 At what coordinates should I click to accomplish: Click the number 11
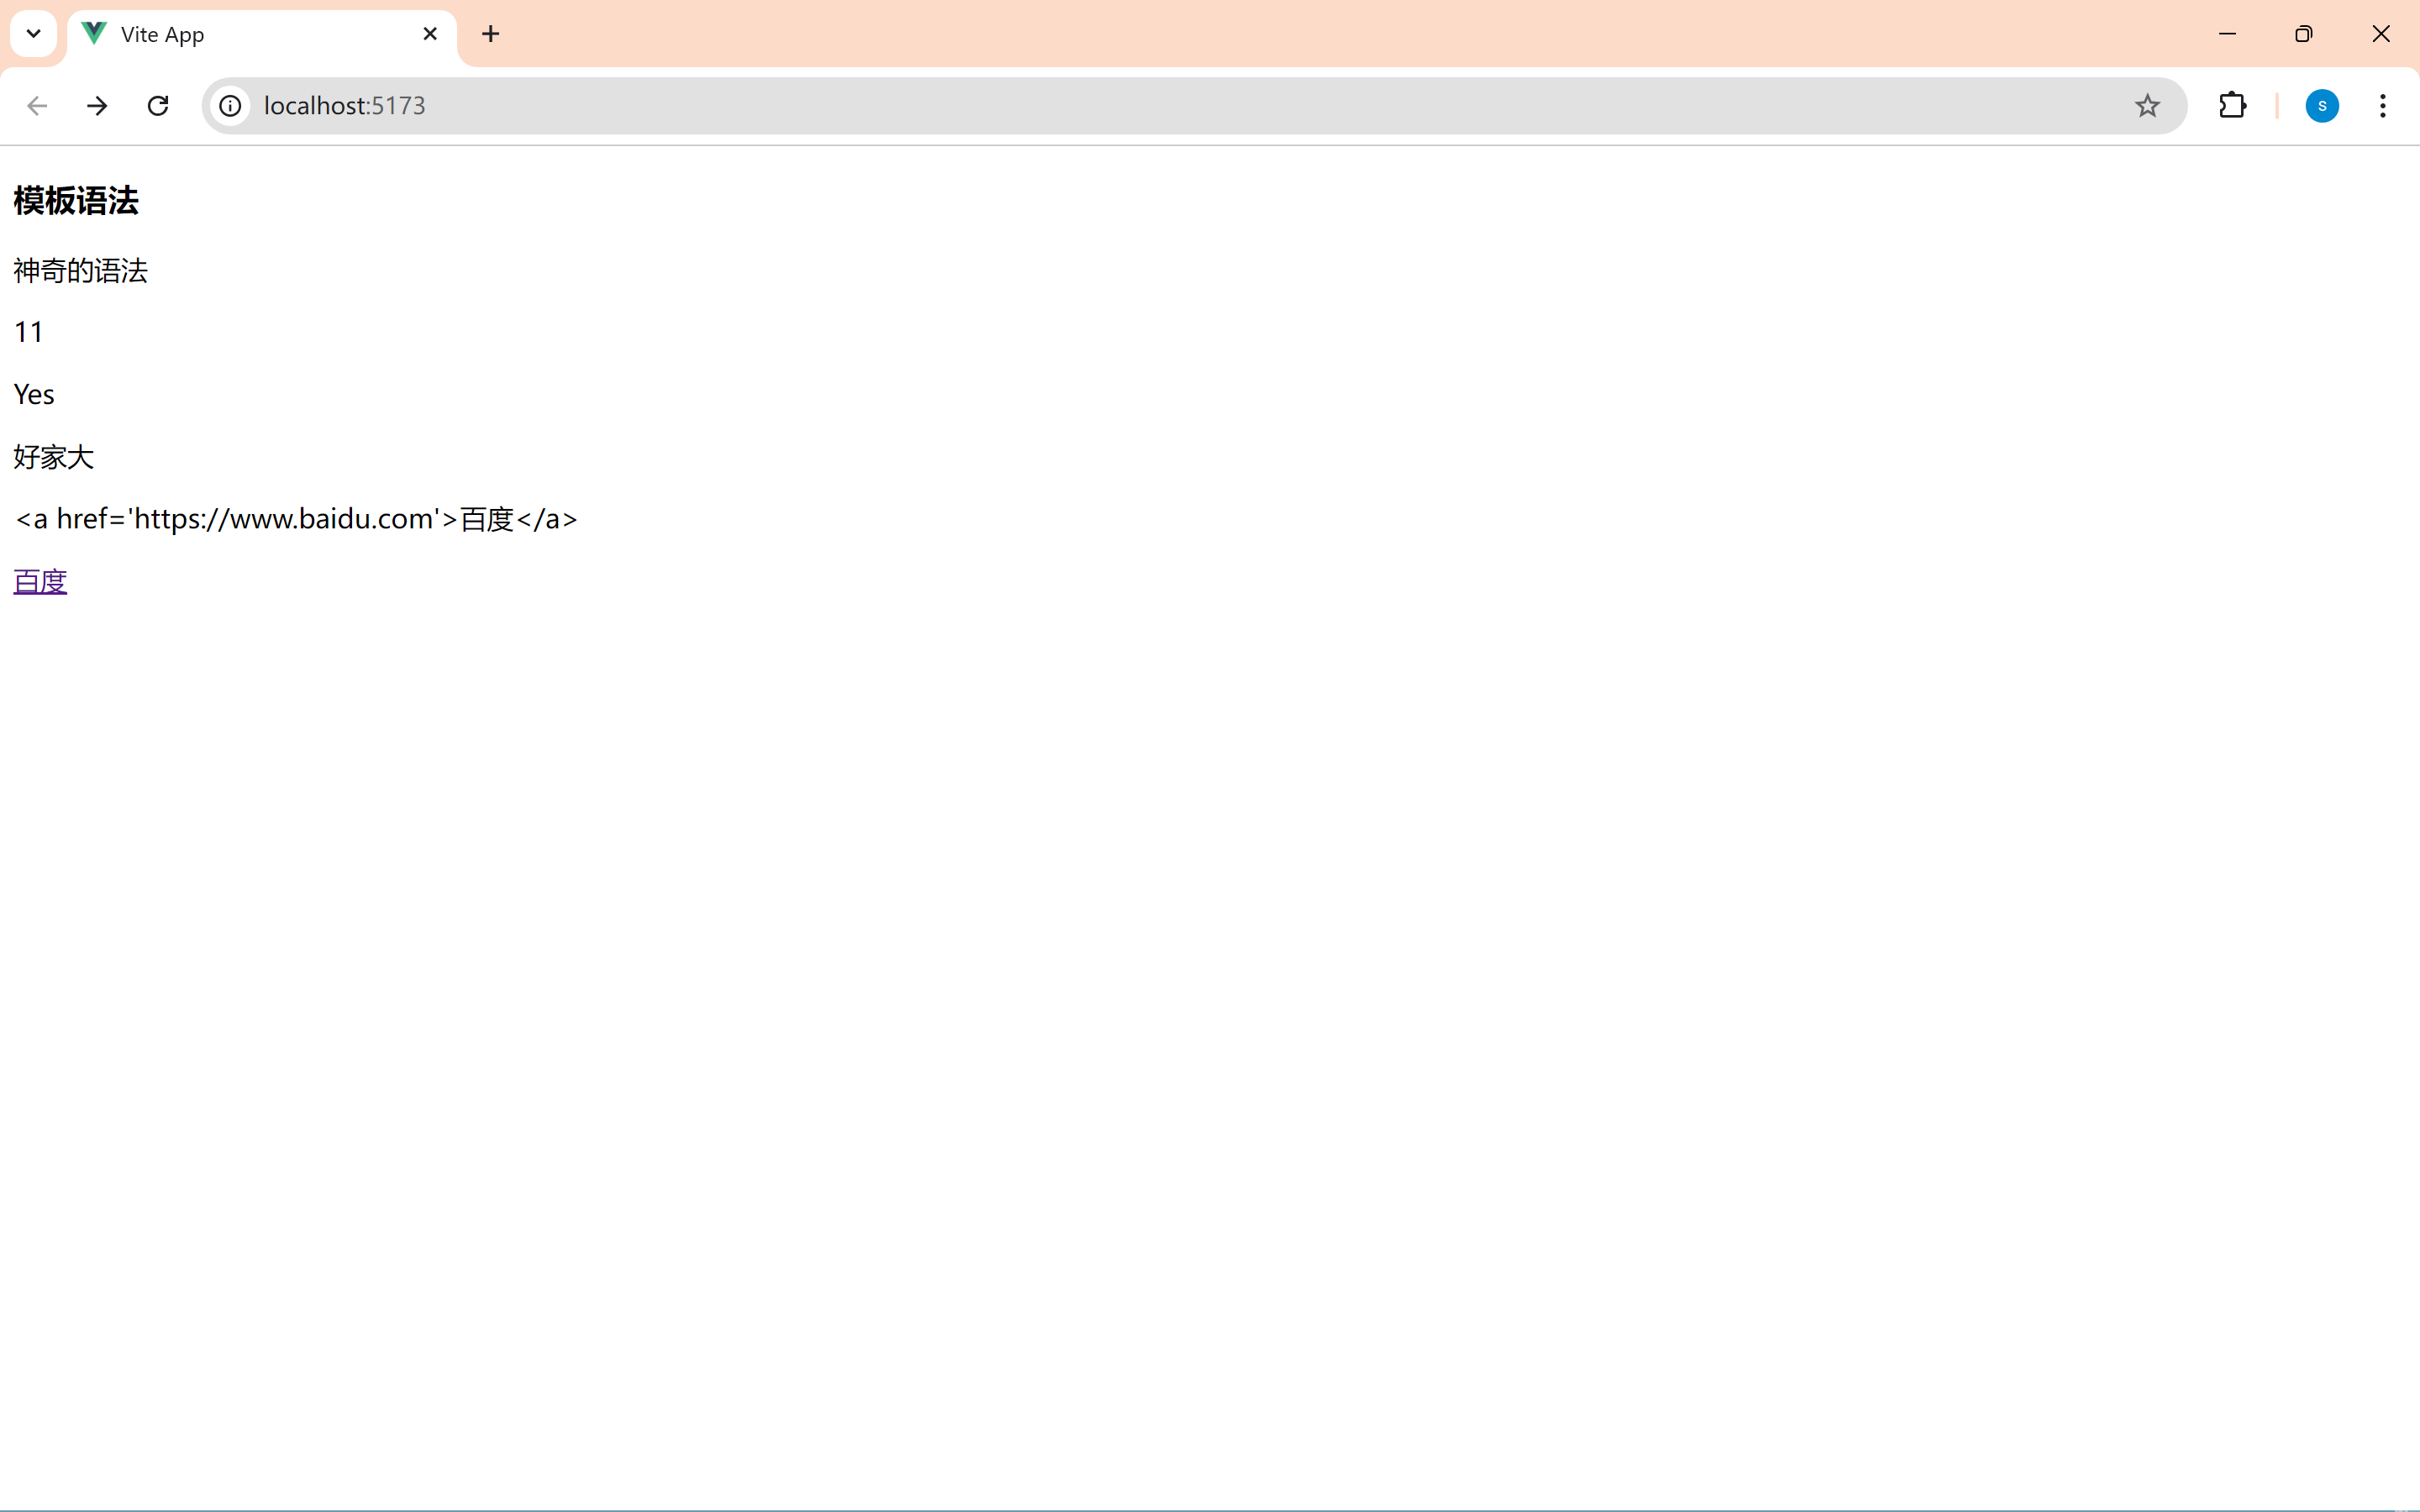(29, 333)
